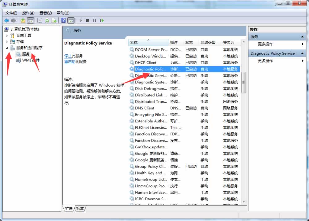
Task: Click the Export List toolbar icon
Action: tap(54, 20)
